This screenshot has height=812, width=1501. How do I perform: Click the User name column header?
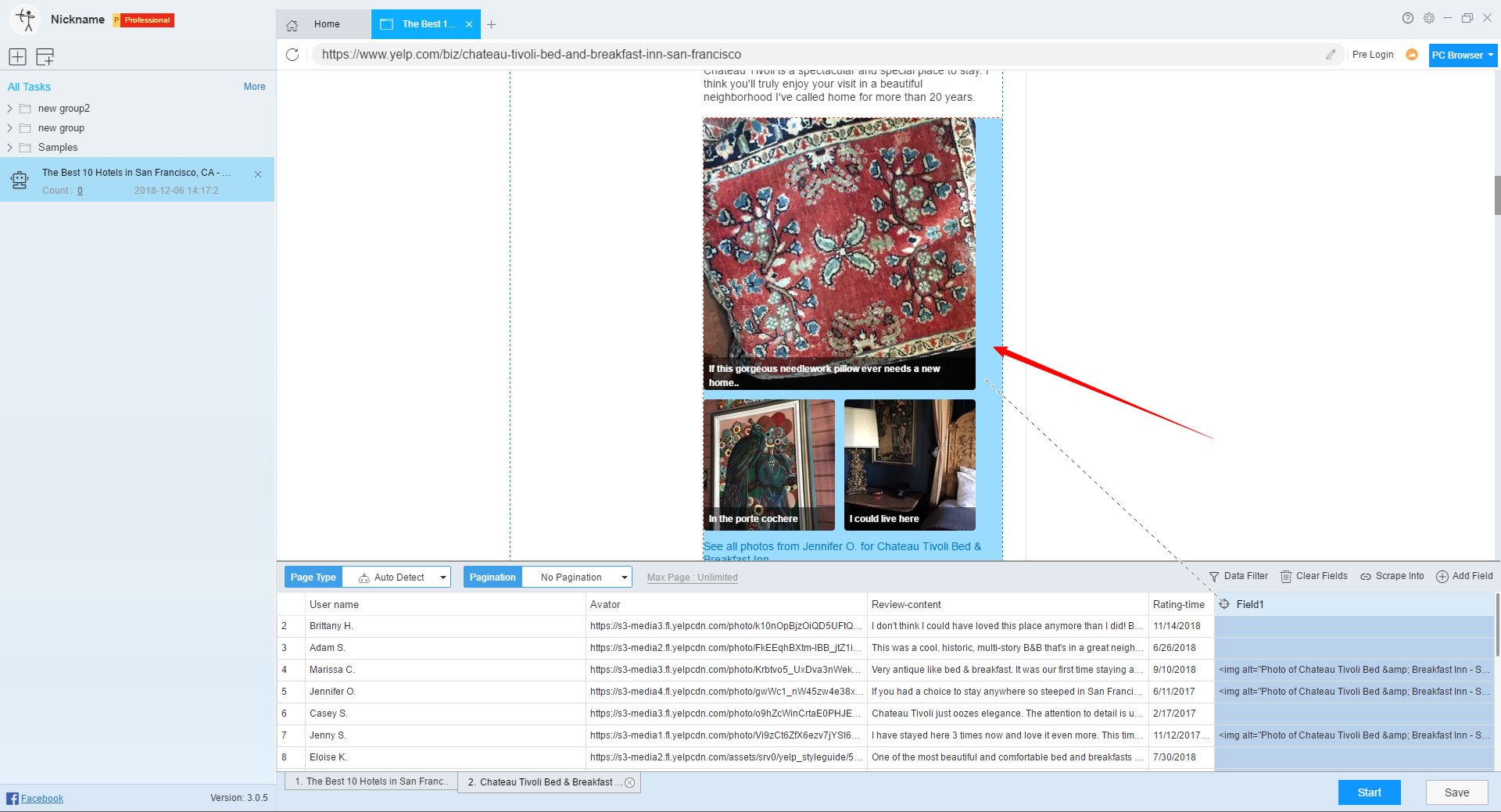click(446, 604)
